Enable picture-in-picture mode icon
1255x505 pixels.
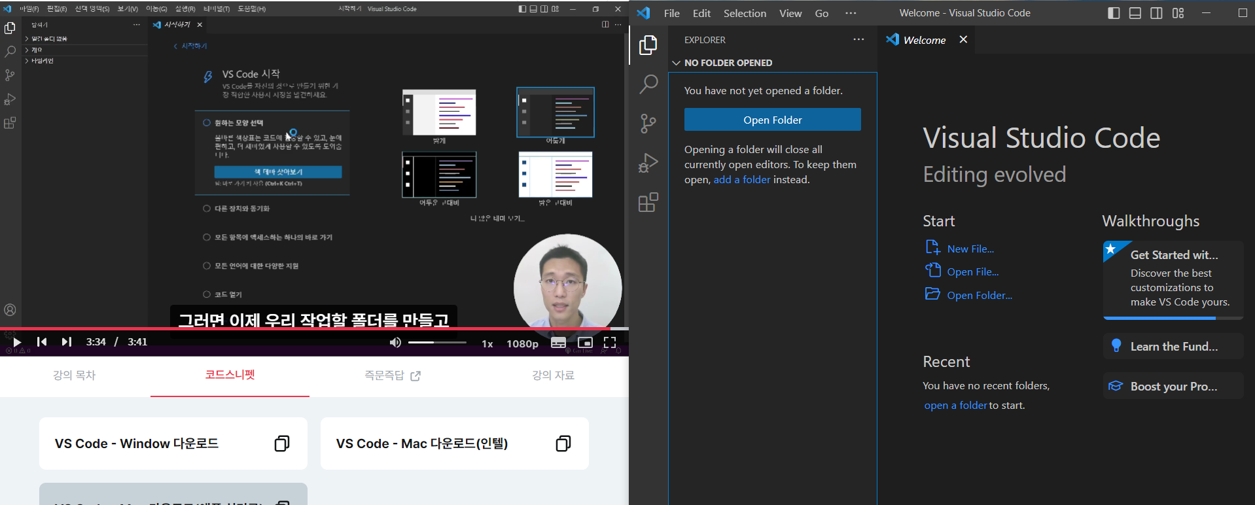pyautogui.click(x=585, y=343)
